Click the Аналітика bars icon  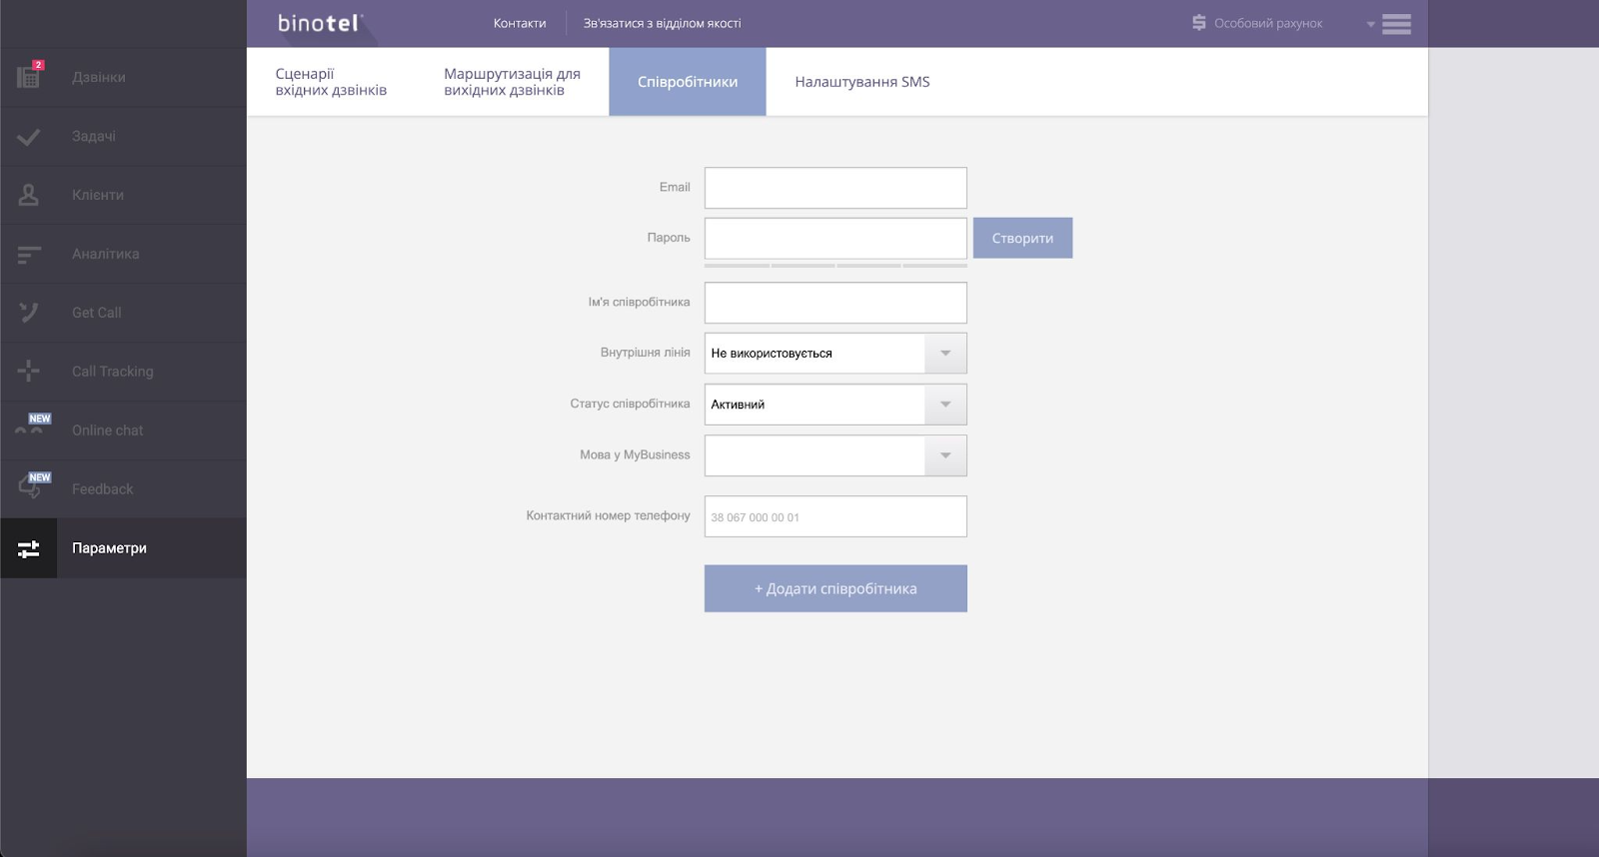click(x=29, y=255)
